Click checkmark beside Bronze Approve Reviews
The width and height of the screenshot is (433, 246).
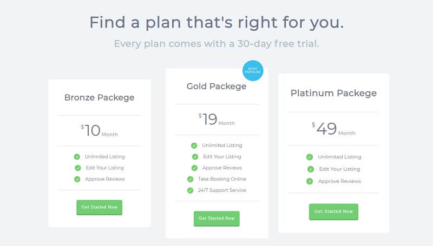coord(77,179)
